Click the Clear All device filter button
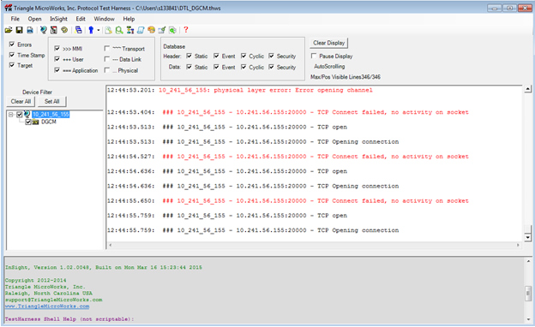The height and width of the screenshot is (327, 535). click(x=21, y=102)
